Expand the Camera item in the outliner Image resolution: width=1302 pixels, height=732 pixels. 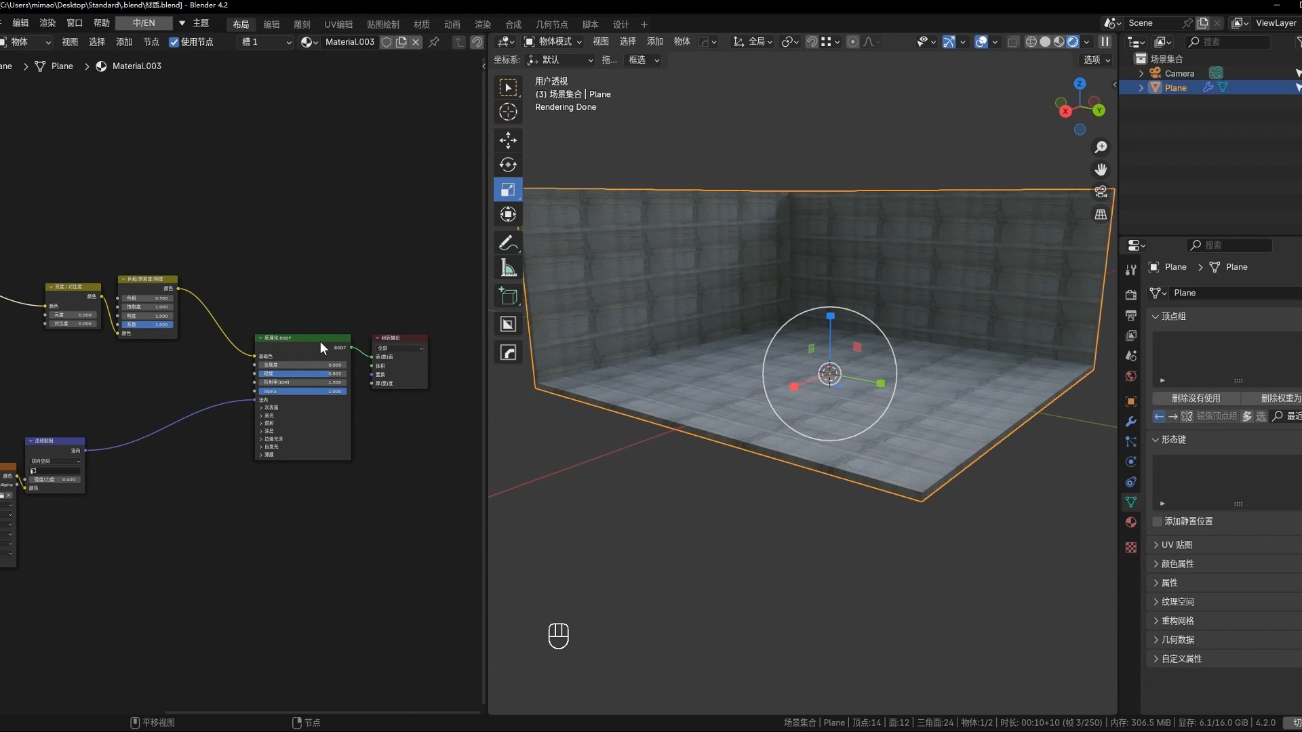tap(1141, 73)
